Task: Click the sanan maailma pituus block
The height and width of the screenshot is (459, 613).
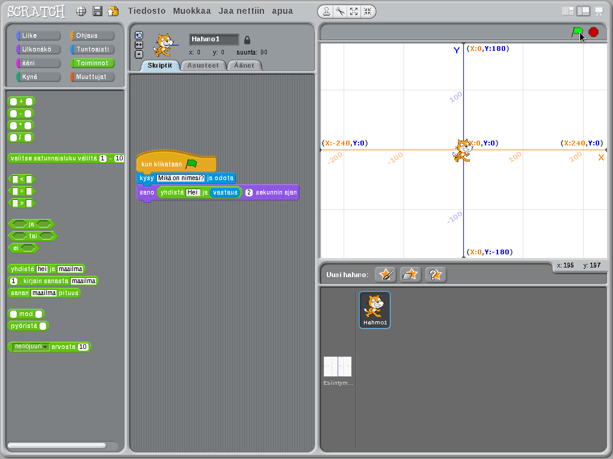Action: [x=44, y=293]
